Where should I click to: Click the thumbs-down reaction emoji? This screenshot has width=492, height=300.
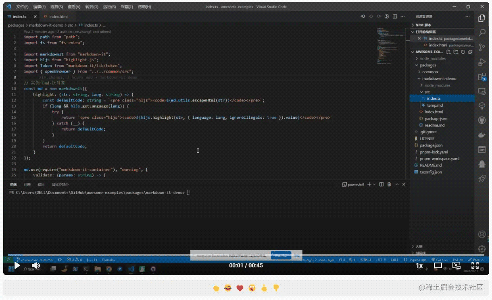tap(276, 288)
